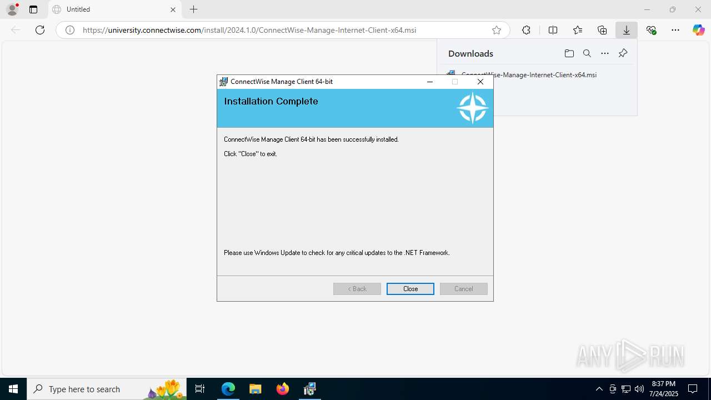Open Microsoft Edge from taskbar

point(228,389)
